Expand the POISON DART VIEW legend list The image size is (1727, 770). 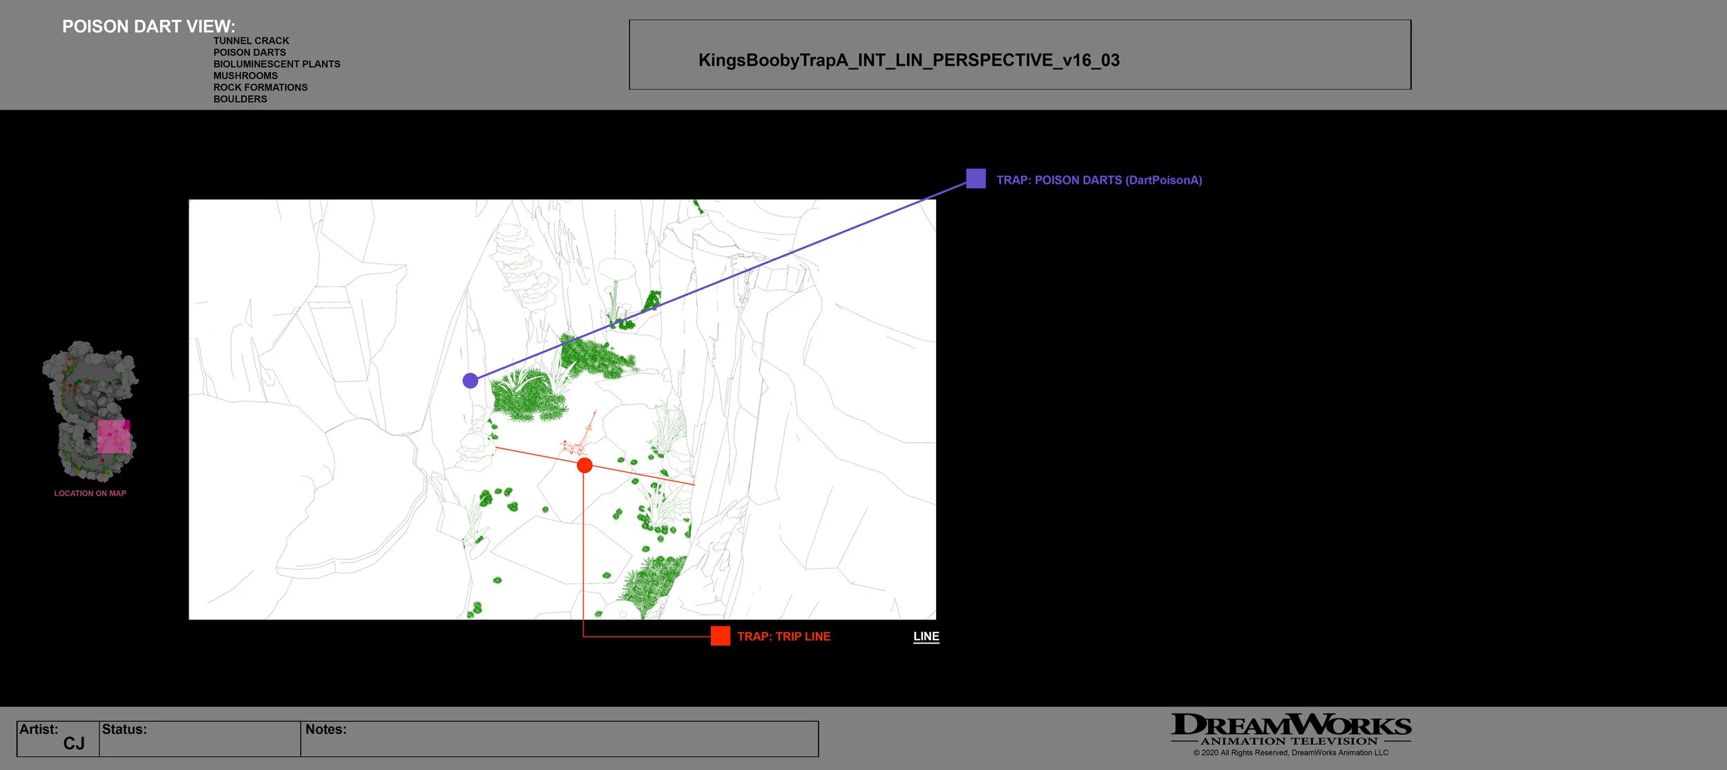pos(149,26)
